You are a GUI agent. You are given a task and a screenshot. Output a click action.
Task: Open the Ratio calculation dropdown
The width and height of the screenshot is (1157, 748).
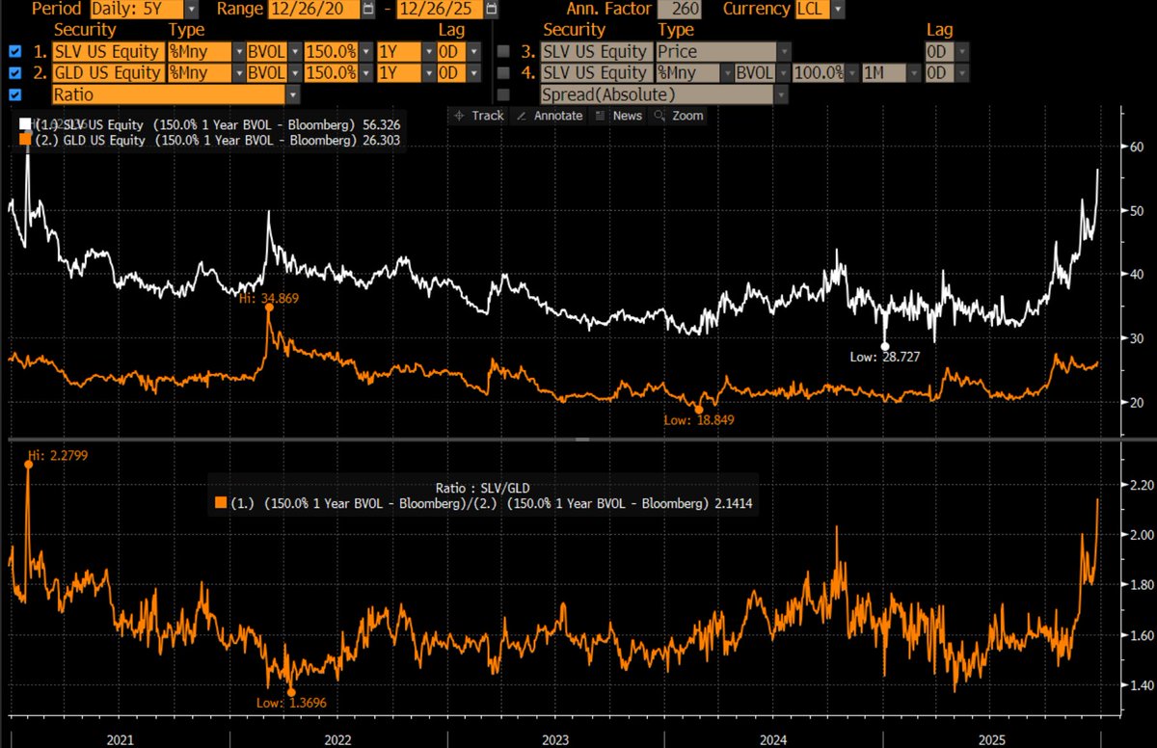[293, 94]
